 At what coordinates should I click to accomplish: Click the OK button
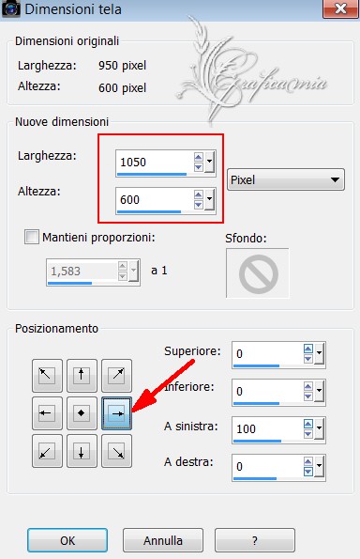pyautogui.click(x=67, y=540)
